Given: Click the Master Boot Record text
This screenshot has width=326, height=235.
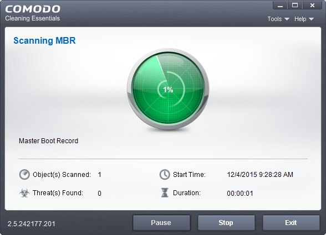Looking at the screenshot, I should (48, 141).
